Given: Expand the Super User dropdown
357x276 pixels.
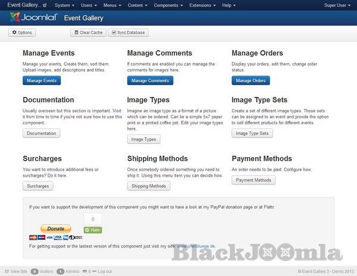Looking at the screenshot, I should coord(336,5).
